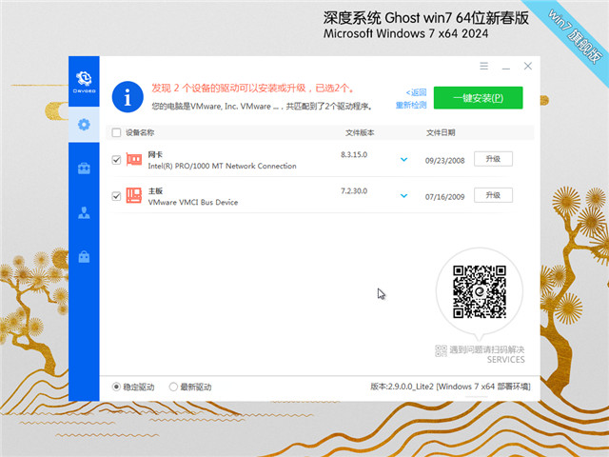
Task: Select the 稳定驱动 radio option
Action: (117, 387)
